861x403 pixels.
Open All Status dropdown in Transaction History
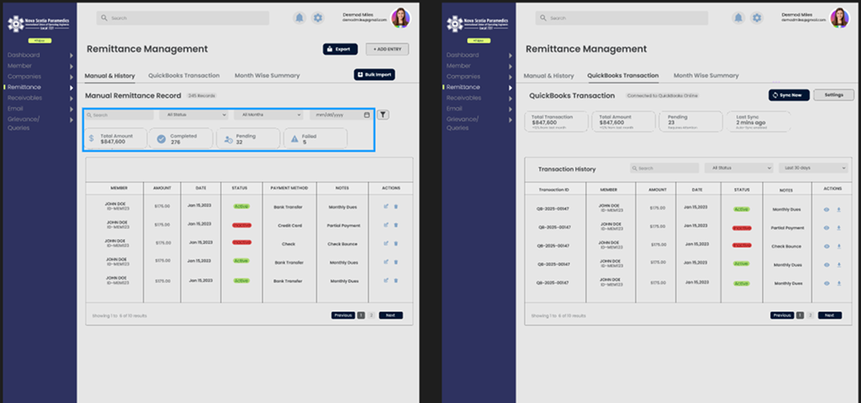point(737,169)
